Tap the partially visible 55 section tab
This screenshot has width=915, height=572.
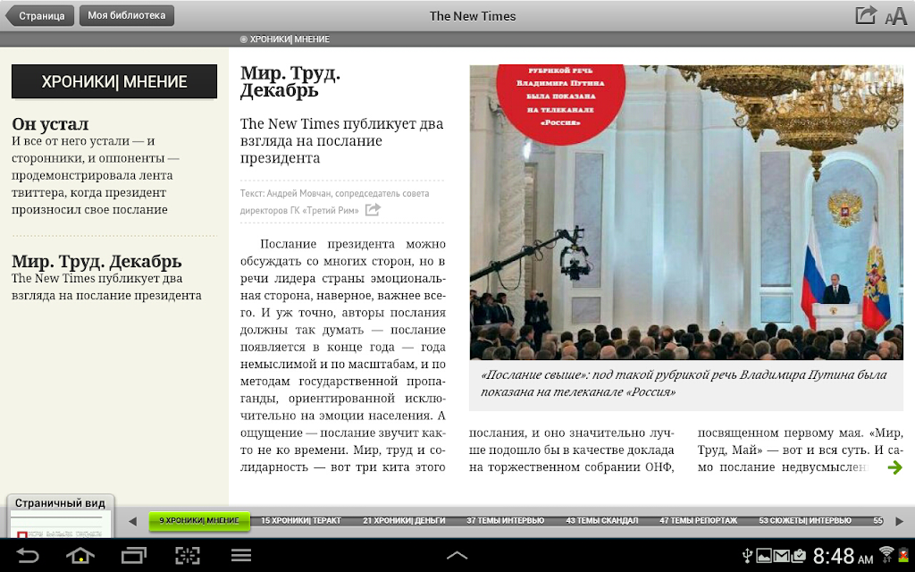tap(877, 521)
